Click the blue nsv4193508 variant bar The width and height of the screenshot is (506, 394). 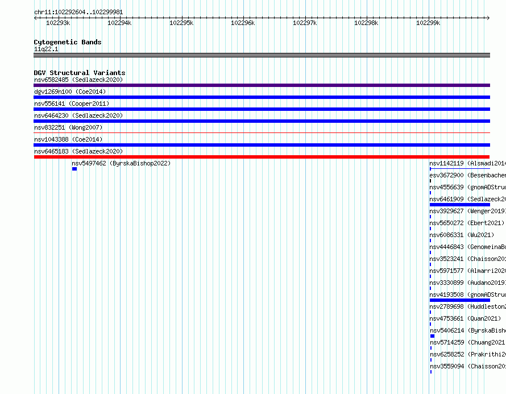[460, 300]
